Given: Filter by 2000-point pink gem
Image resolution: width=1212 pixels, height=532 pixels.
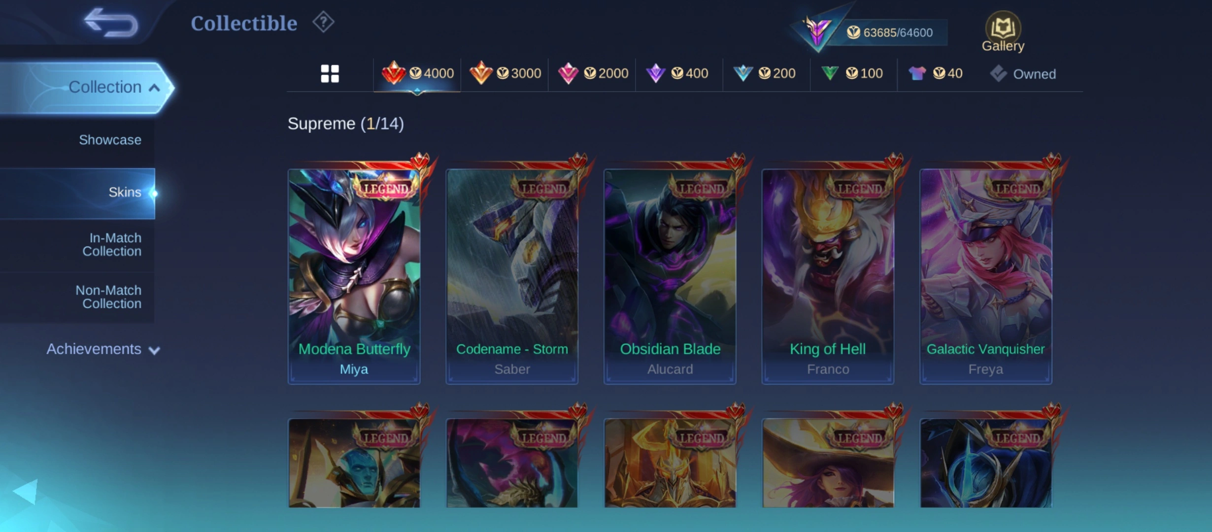Looking at the screenshot, I should pyautogui.click(x=592, y=74).
